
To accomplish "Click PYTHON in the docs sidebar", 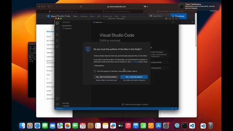I will (50, 71).
